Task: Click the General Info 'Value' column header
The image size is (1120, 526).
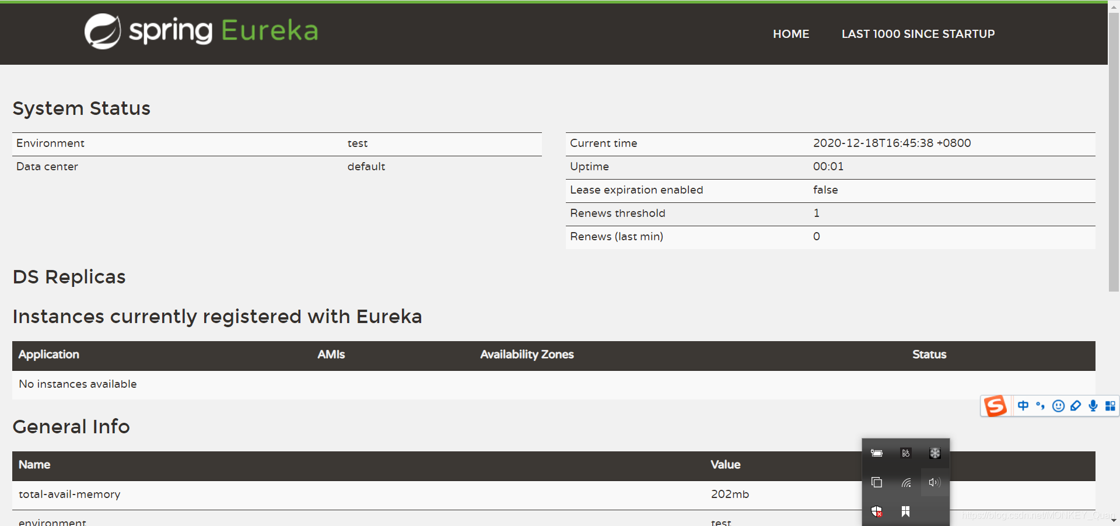Action: 726,465
